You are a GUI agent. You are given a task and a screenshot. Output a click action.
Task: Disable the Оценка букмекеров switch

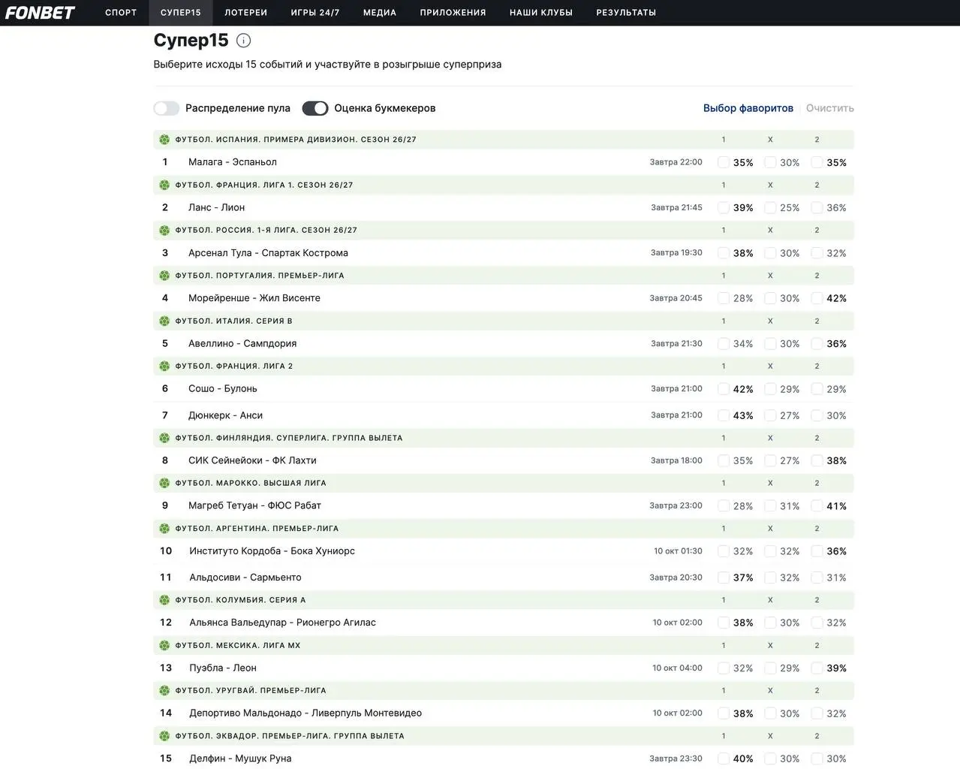[315, 108]
